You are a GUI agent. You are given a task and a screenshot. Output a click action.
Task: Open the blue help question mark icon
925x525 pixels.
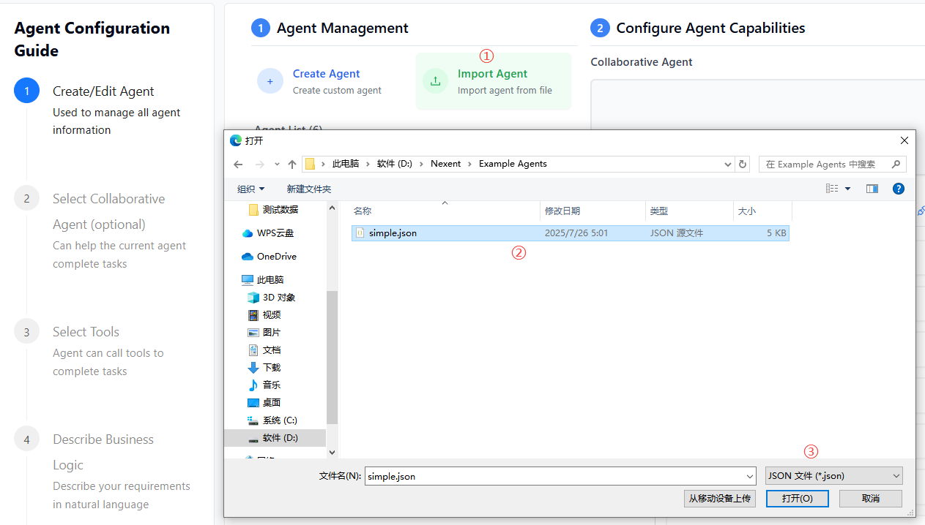[x=898, y=189]
